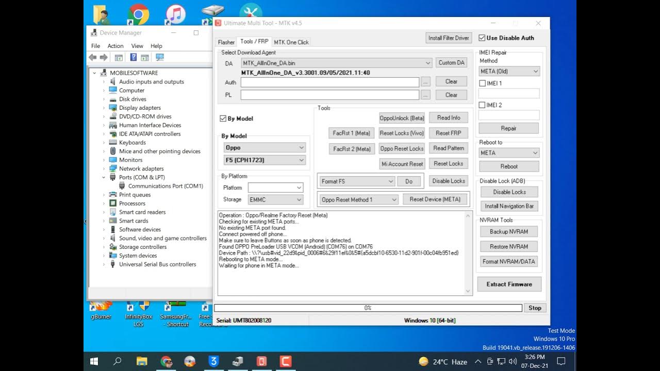Open the F5 (CPH1723) model dropdown
The height and width of the screenshot is (371, 660).
(265, 160)
